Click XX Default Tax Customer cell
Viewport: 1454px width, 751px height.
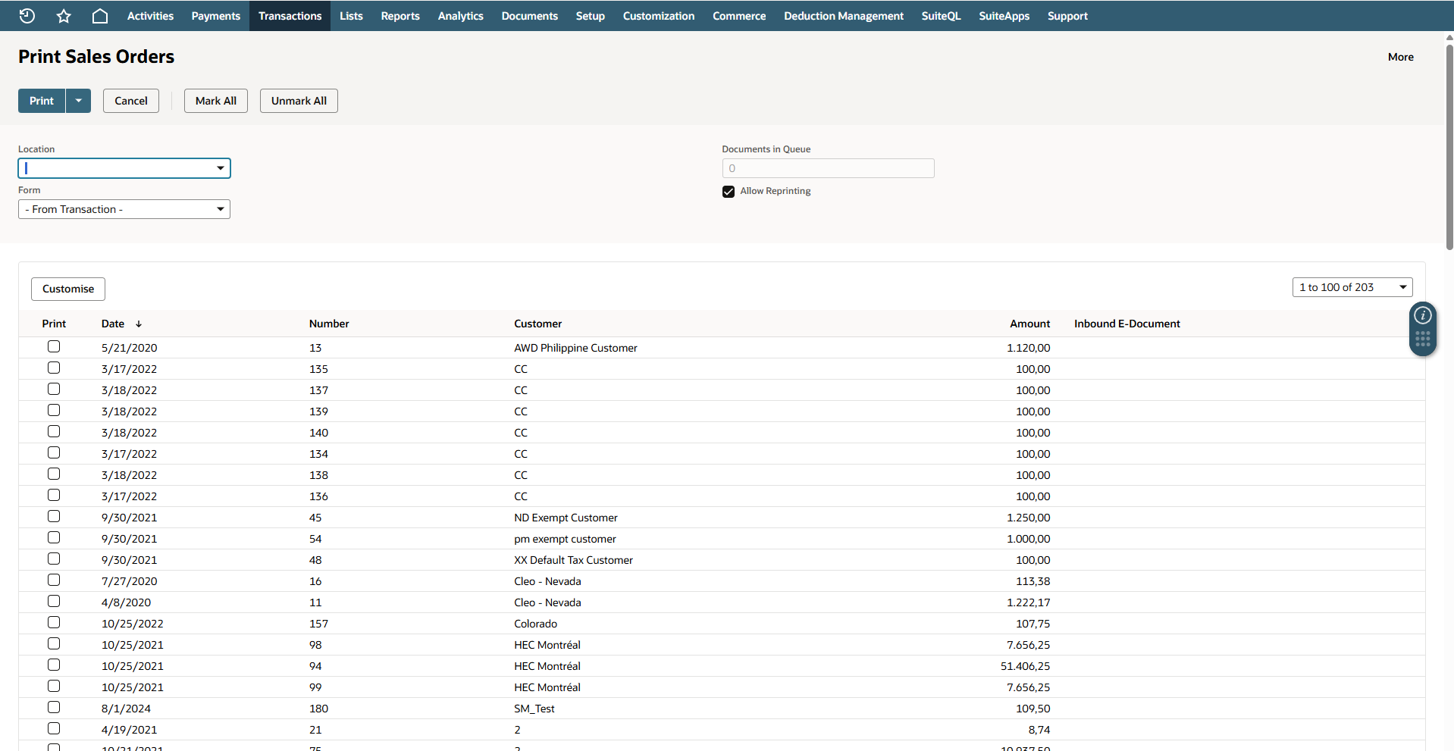pos(574,560)
